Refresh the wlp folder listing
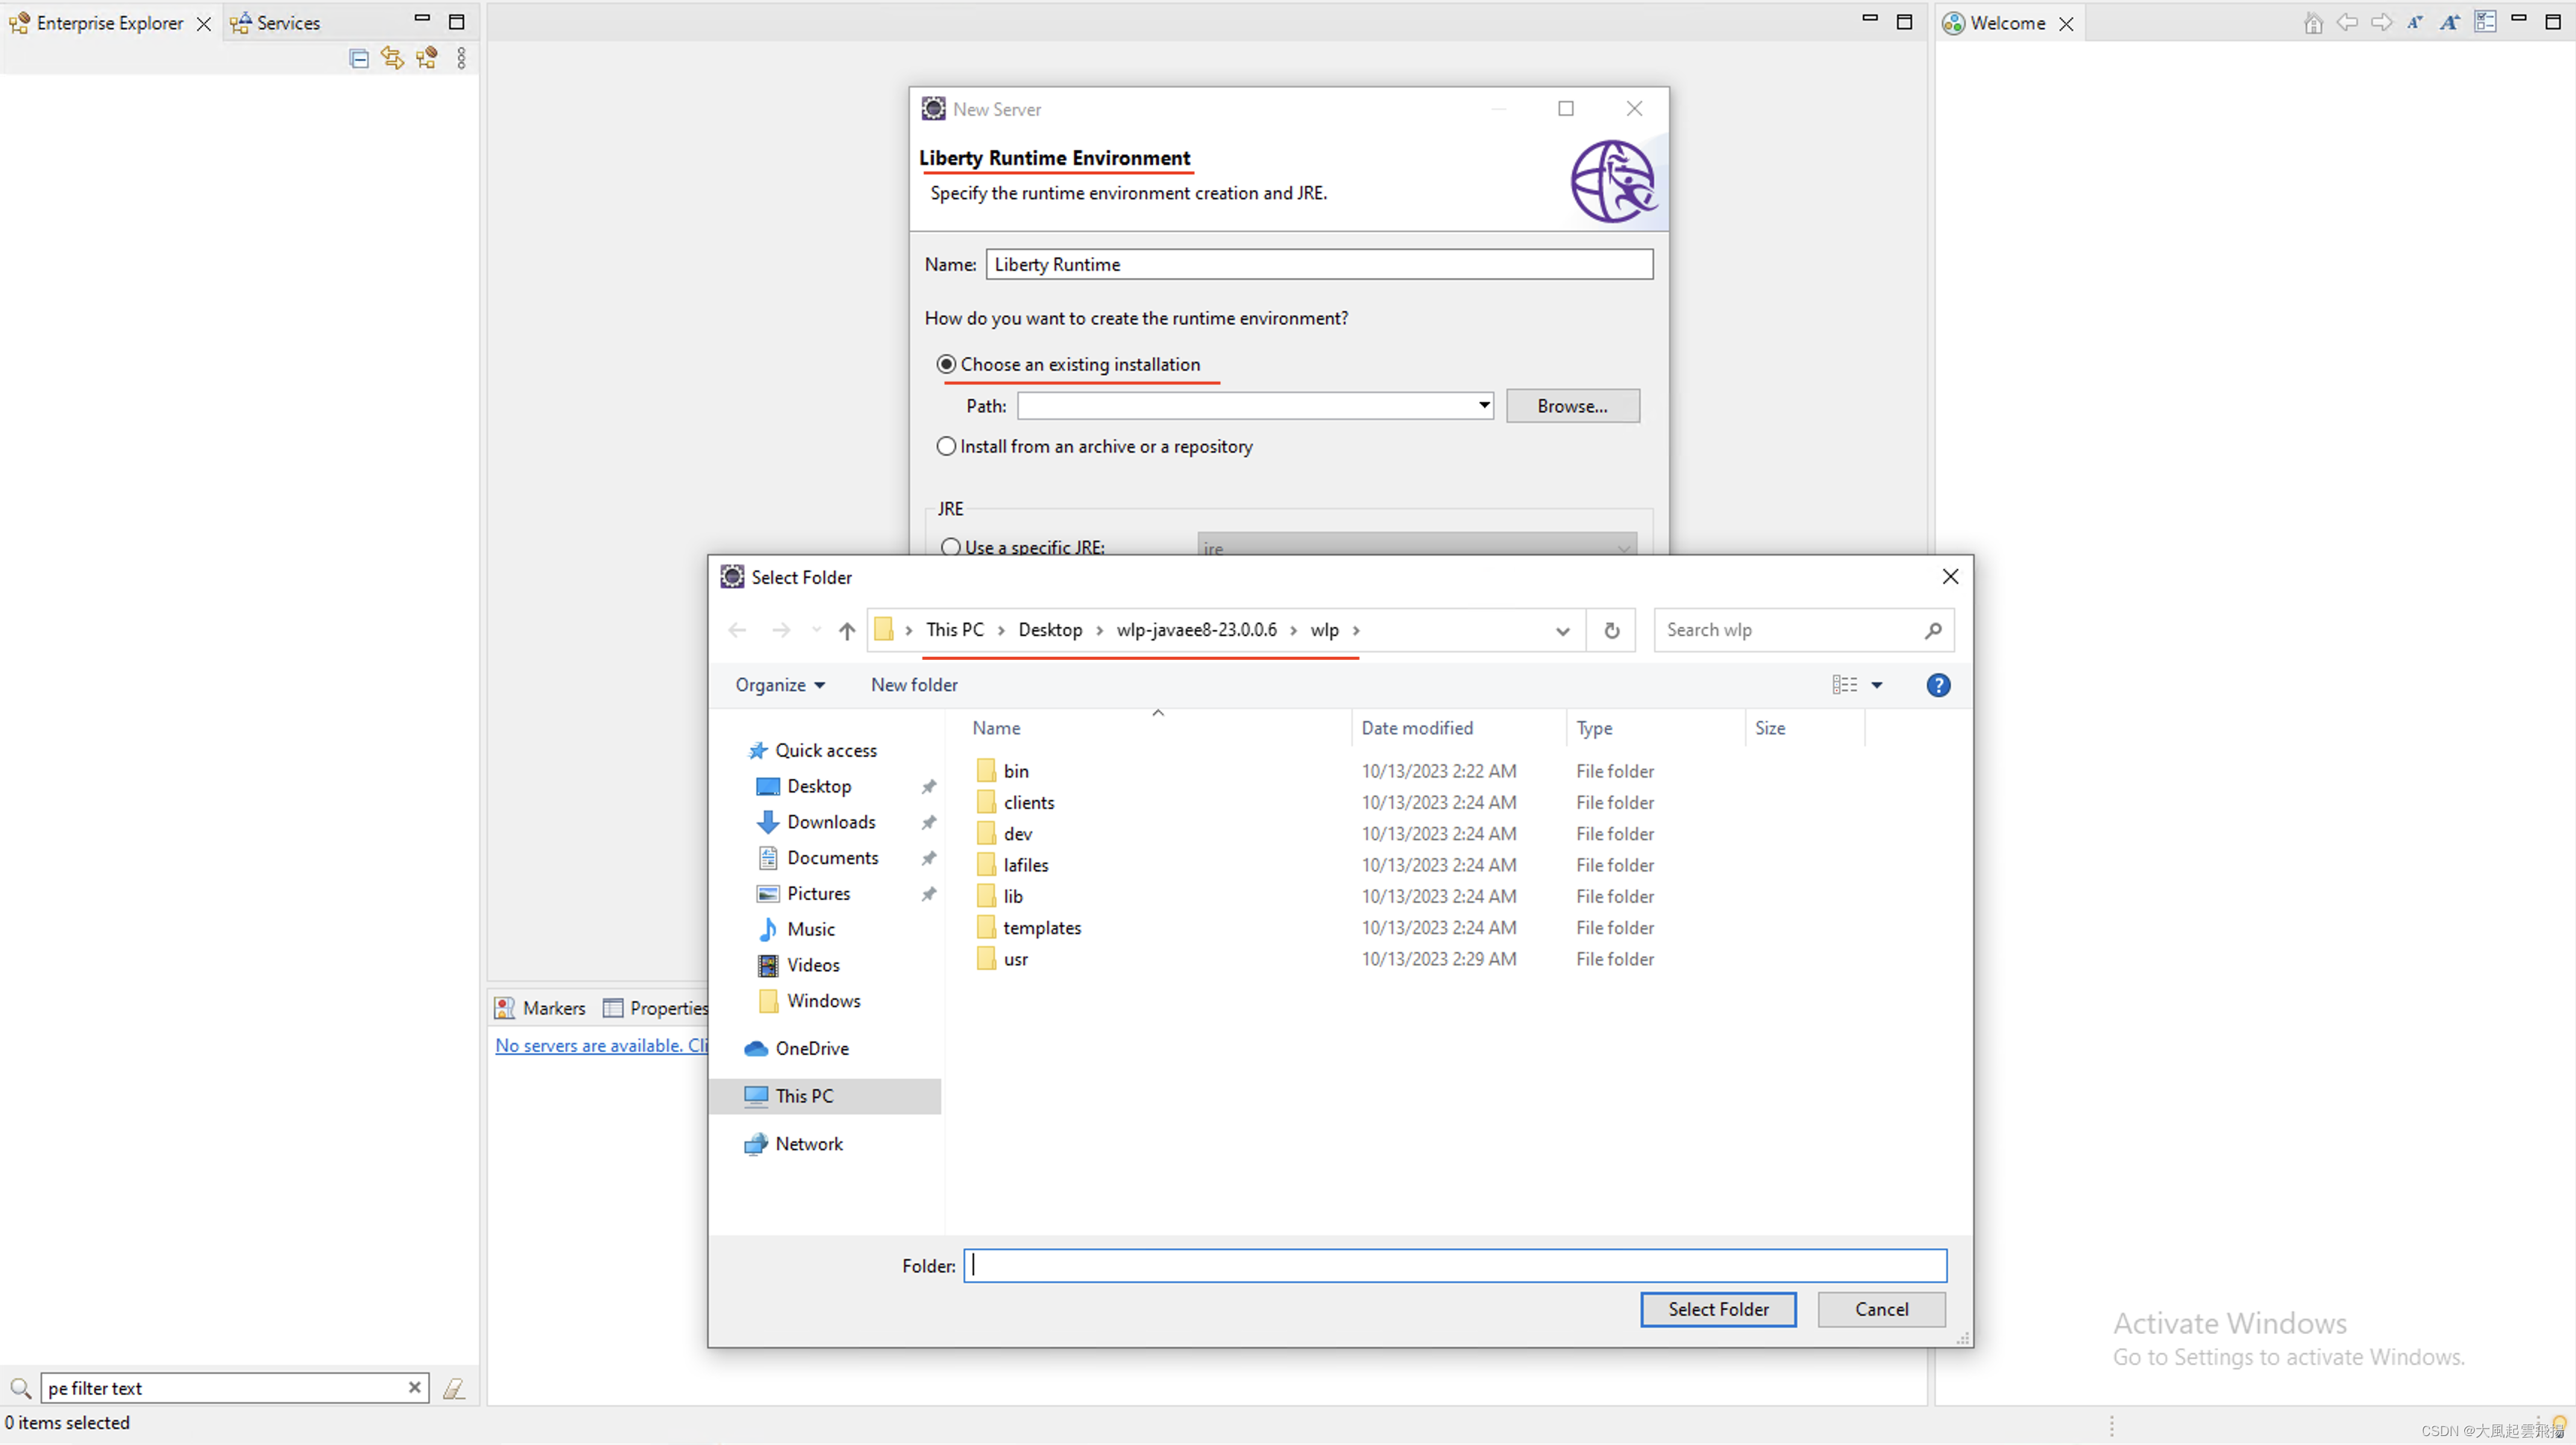Viewport: 2576px width, 1445px height. [x=1611, y=630]
